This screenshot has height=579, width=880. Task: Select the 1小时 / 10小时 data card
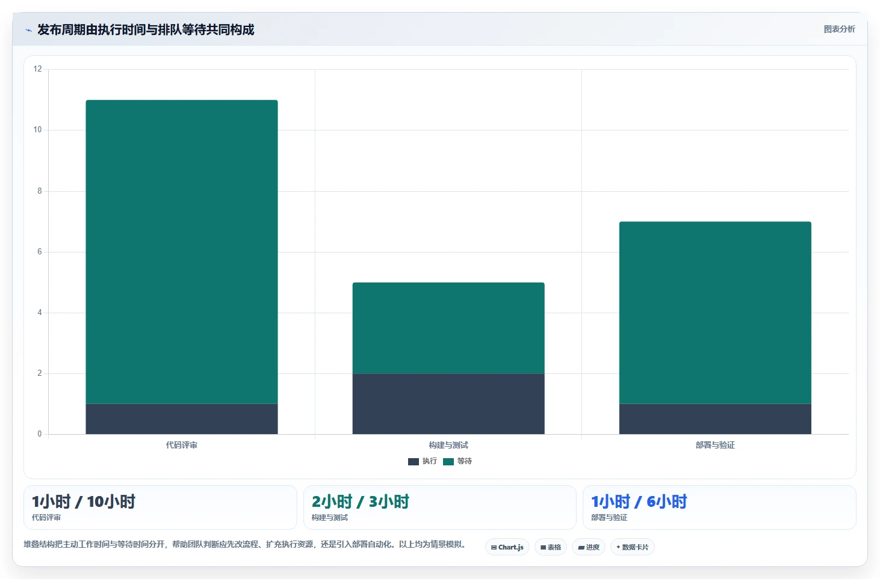(160, 507)
